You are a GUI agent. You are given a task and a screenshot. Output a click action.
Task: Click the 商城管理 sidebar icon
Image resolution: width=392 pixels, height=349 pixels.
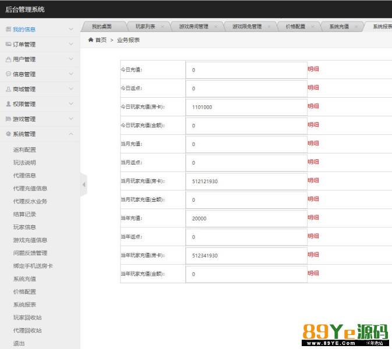click(x=9, y=89)
